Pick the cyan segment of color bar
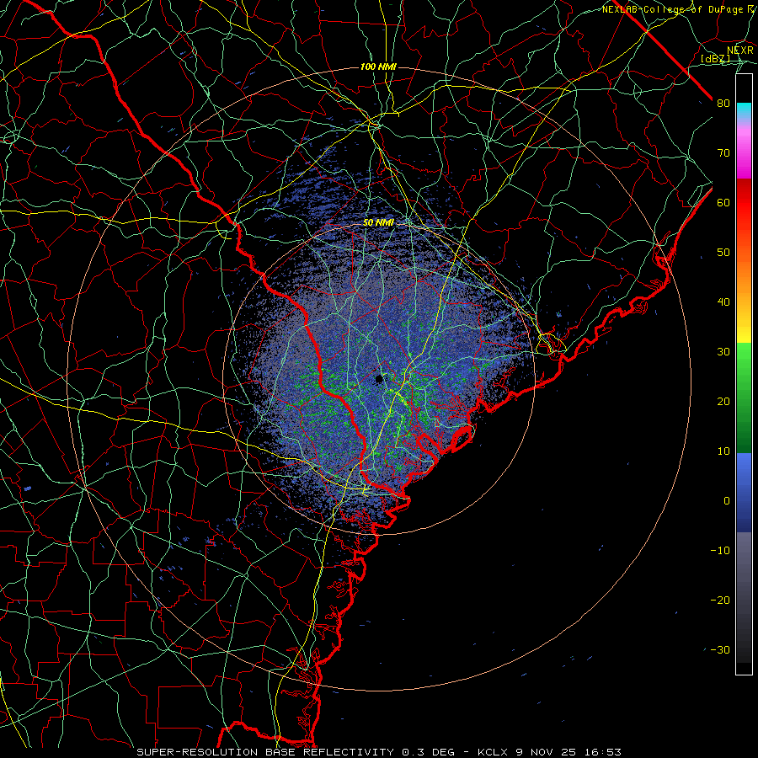Screen dimensions: 758x758 point(744,110)
